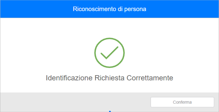The height and width of the screenshot is (112, 219).
Task: Confirm the successful identification request
Action: [182, 102]
